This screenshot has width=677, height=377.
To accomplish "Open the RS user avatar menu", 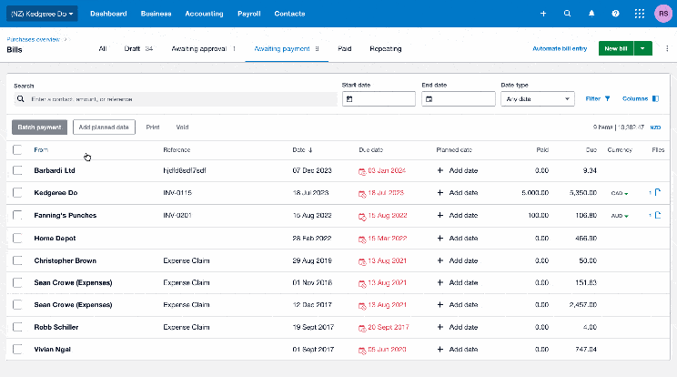I will [663, 14].
